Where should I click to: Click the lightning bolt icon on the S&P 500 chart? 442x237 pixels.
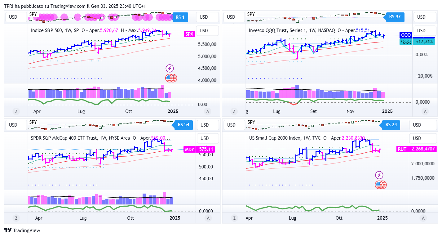pyautogui.click(x=170, y=69)
